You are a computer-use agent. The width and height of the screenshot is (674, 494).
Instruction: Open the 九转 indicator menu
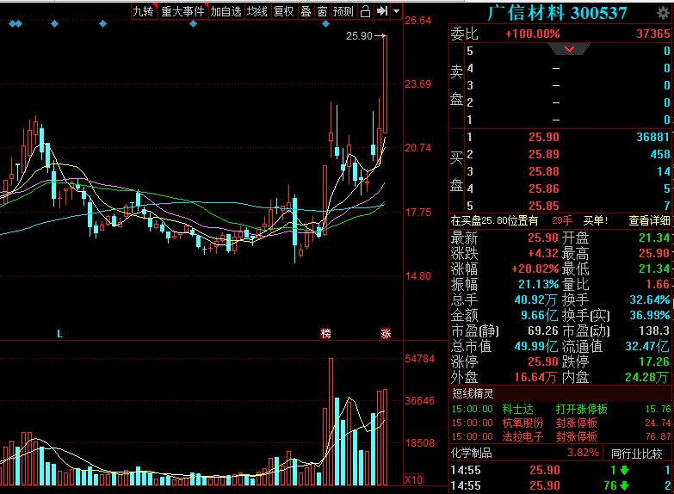coord(143,11)
